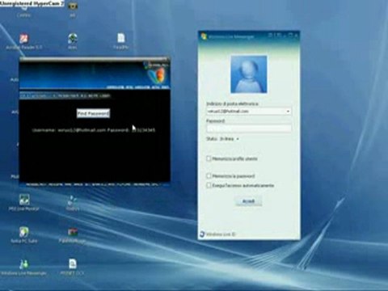Click the Password input field in Messenger

tap(249, 129)
